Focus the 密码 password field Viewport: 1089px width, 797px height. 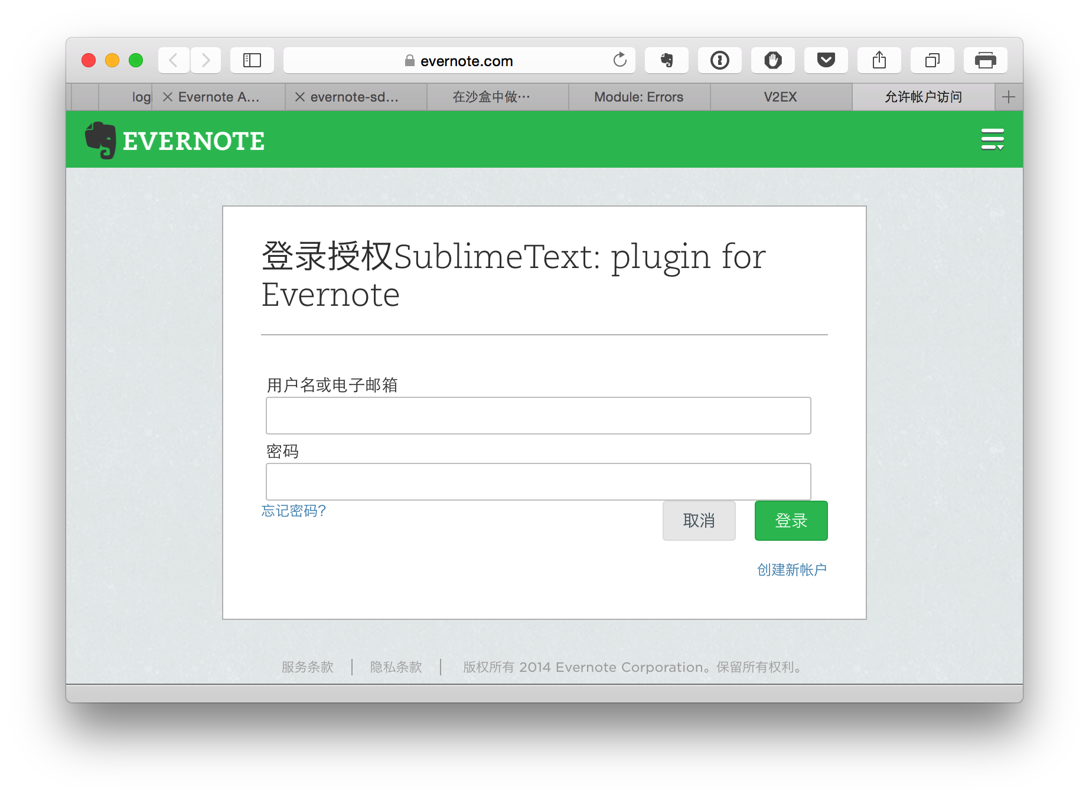tap(539, 482)
